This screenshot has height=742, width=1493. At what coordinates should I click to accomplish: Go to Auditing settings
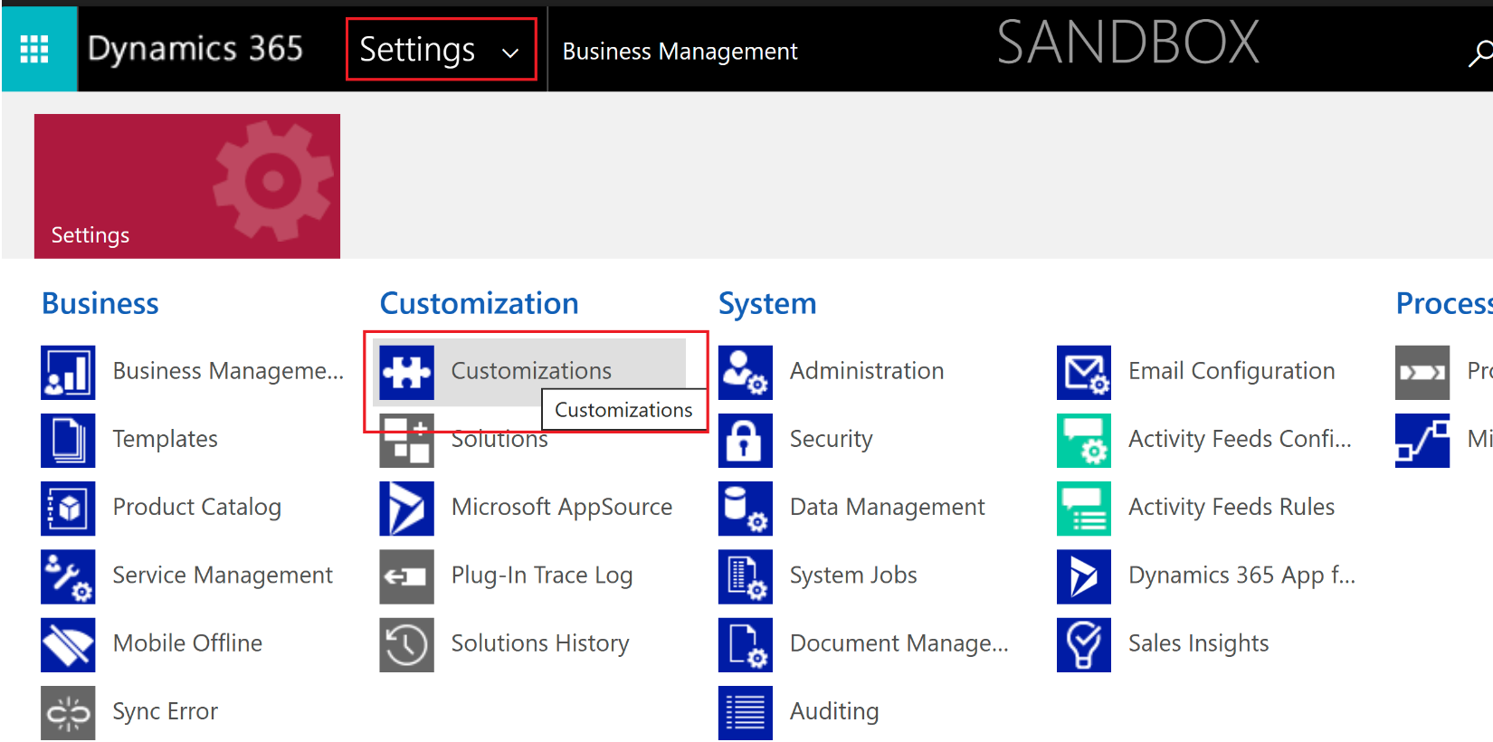pos(834,711)
